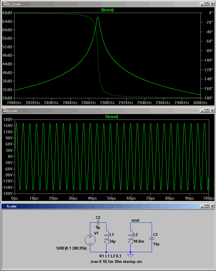216x271 pixels.
Task: Click the 290KHz frequency axis label
Action: (107, 103)
